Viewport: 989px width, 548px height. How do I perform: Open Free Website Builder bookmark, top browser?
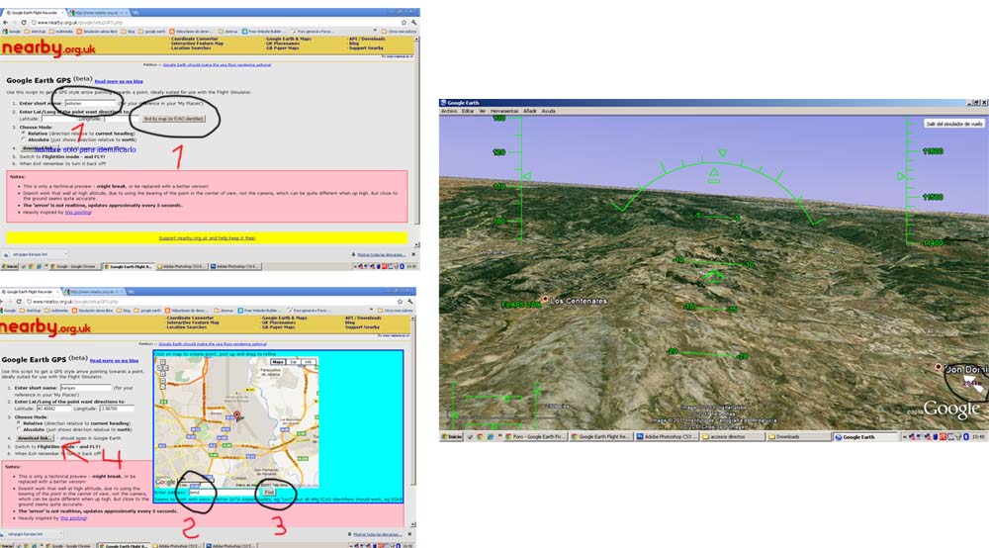coord(262,31)
